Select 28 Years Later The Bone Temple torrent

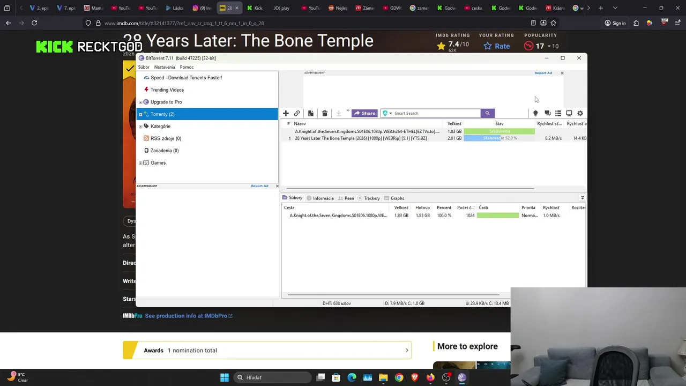434,138
